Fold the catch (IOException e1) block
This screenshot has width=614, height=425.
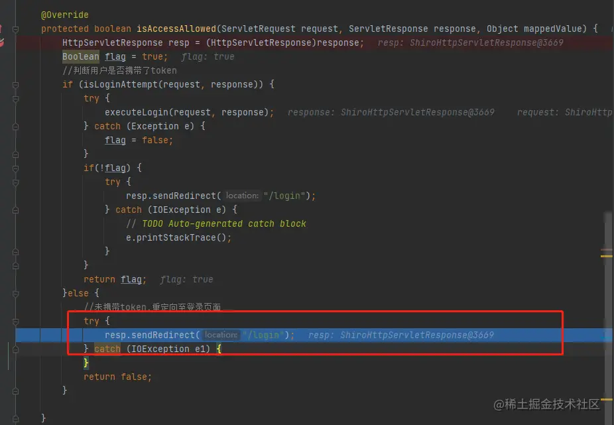pos(16,349)
